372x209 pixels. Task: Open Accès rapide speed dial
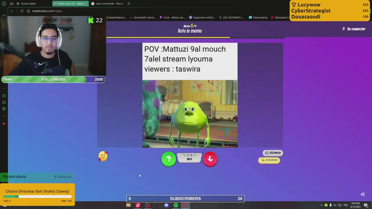pyautogui.click(x=26, y=3)
